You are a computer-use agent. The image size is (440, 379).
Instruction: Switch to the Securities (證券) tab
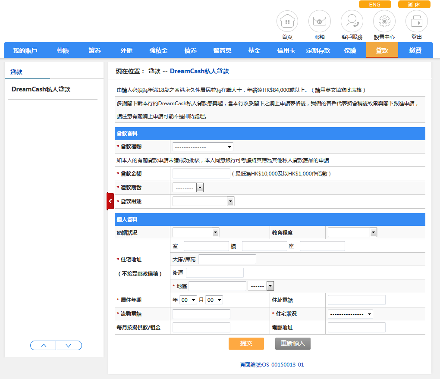tap(95, 50)
